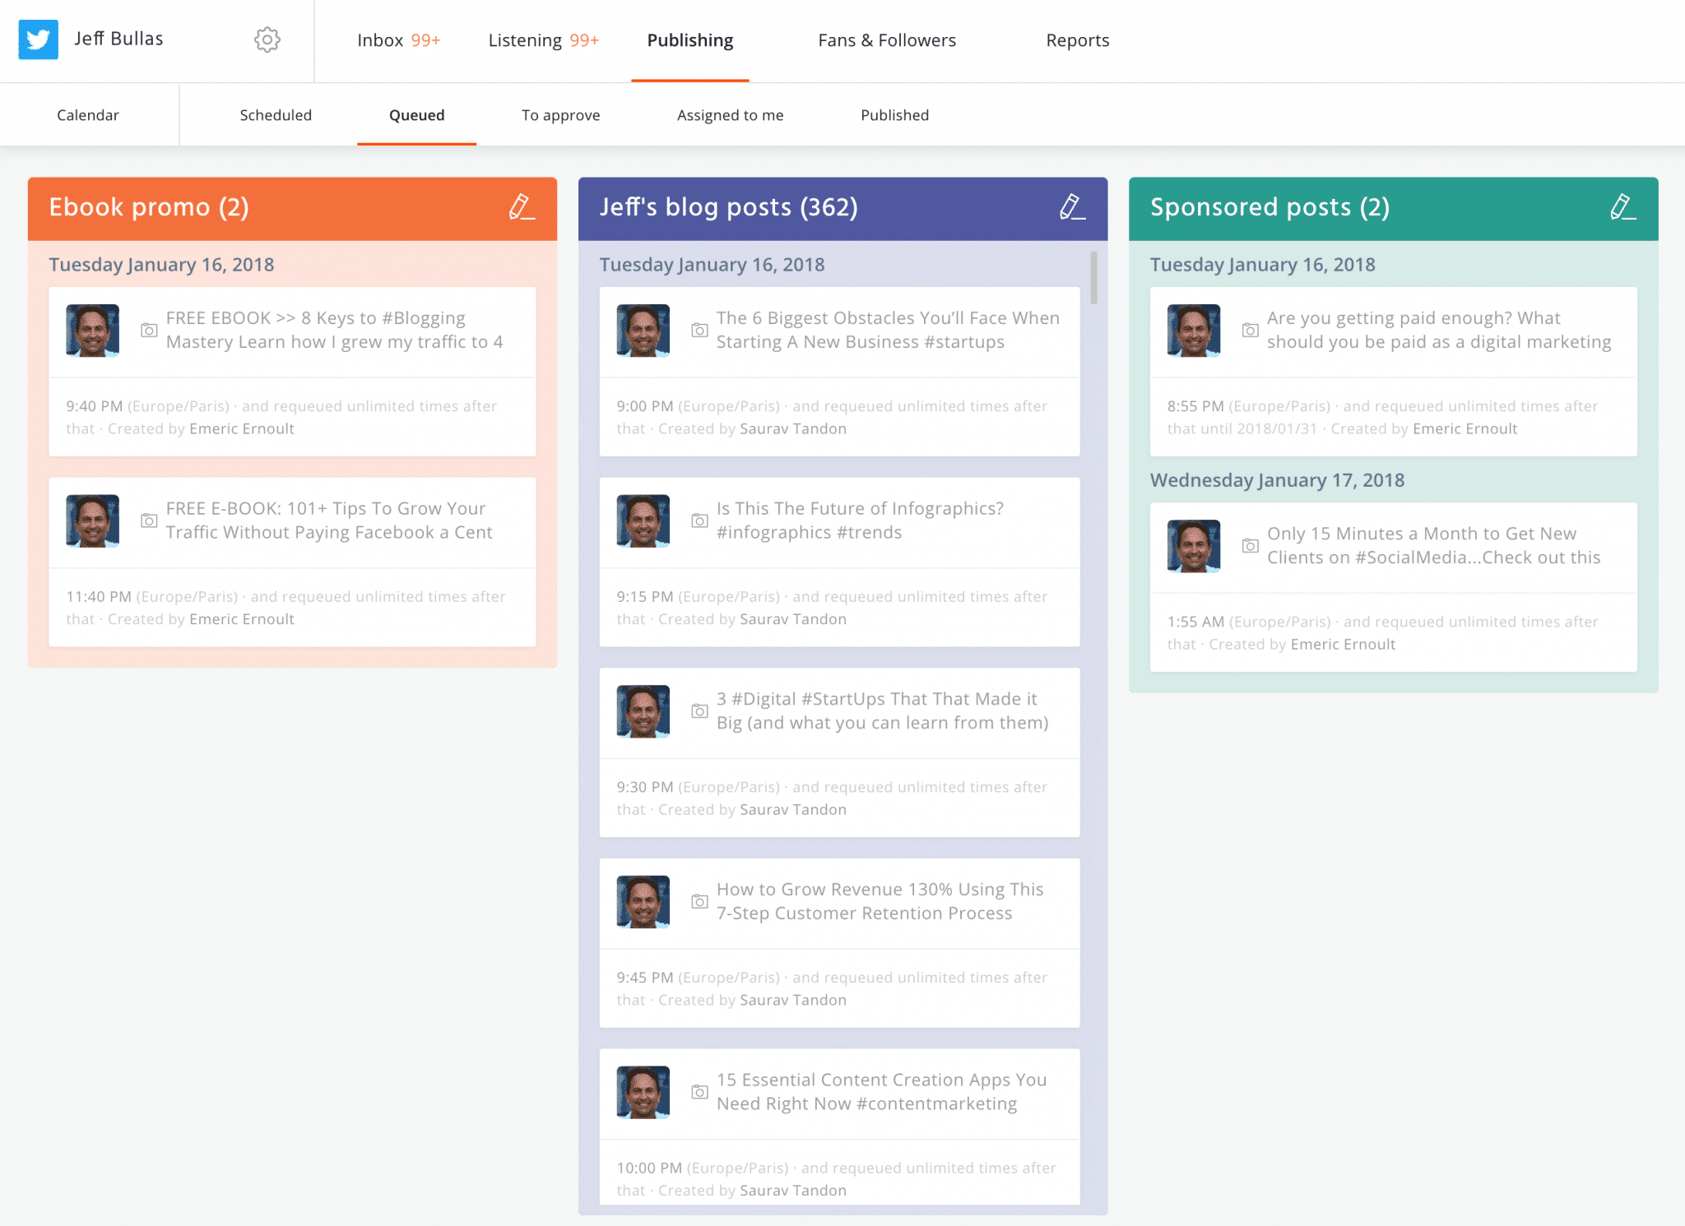1685x1226 pixels.
Task: Open avatar on 6 Biggest Obstacles post
Action: 643,330
